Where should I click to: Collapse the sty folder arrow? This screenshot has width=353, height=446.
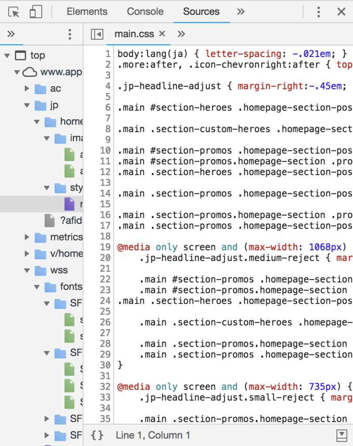(47, 188)
